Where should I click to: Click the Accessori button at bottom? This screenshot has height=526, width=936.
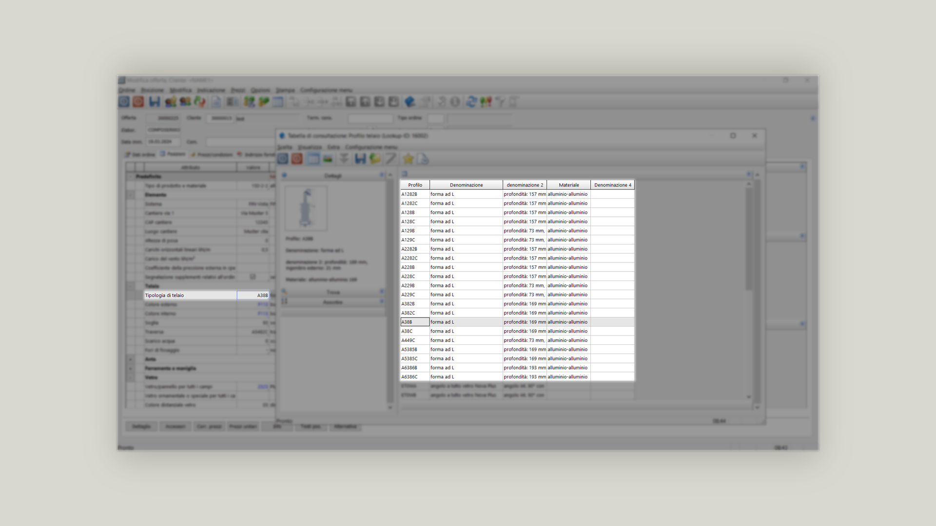tap(175, 427)
